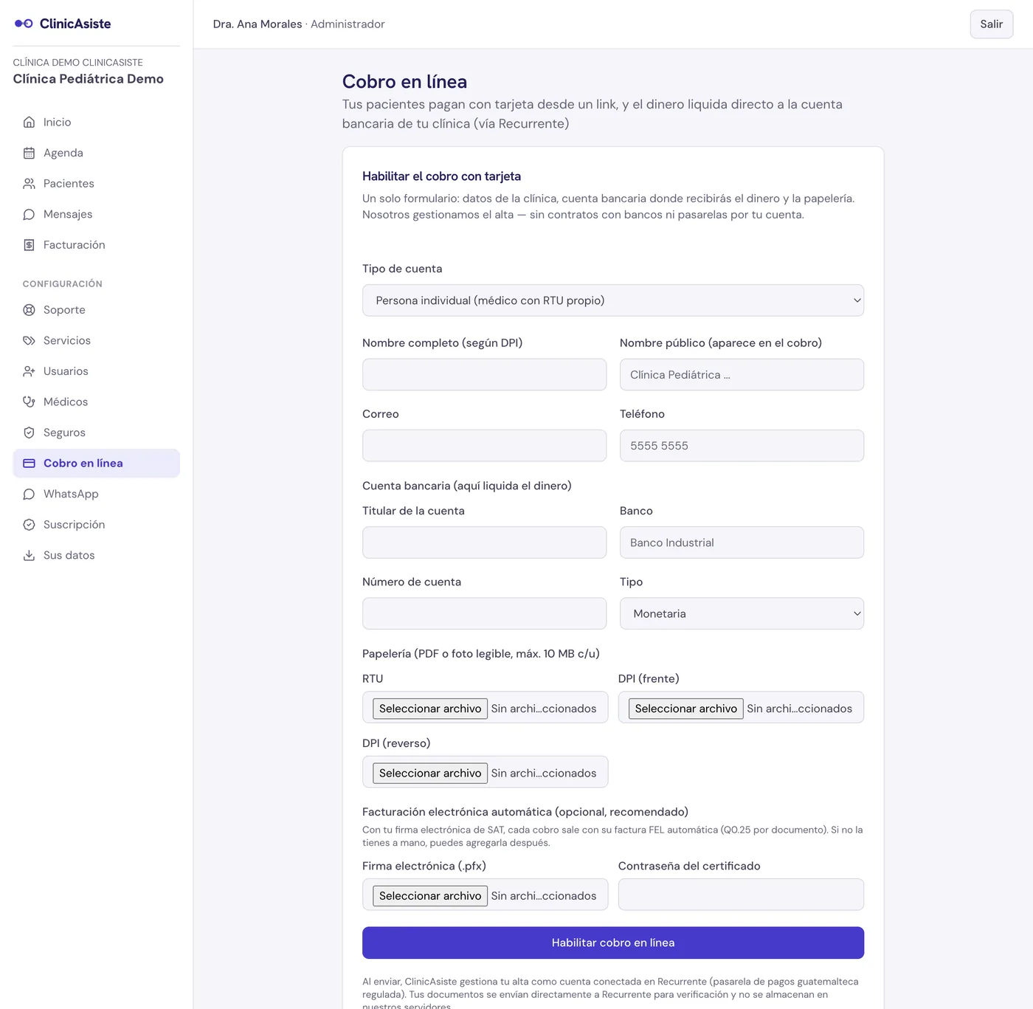Focus the Correo input field
The width and height of the screenshot is (1033, 1009).
click(484, 446)
